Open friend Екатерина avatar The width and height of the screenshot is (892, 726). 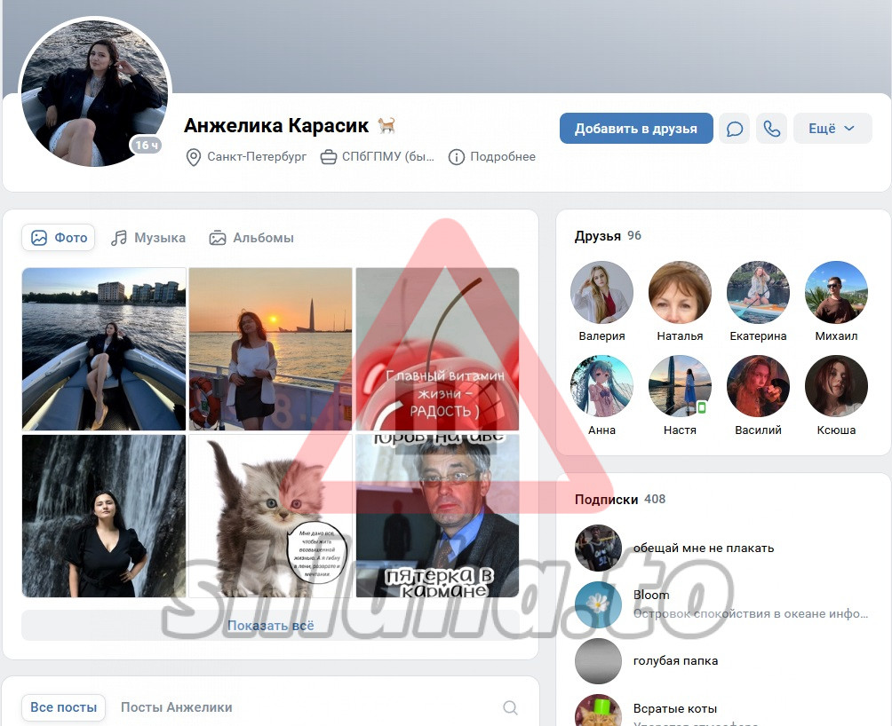point(759,292)
